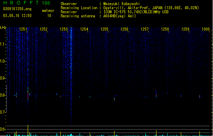Click the 1255 time axis label
This screenshot has width=213, height=136.
(x=104, y=29)
